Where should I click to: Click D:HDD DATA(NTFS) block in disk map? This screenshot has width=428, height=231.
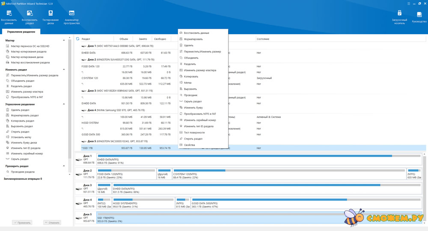pyautogui.click(x=267, y=188)
